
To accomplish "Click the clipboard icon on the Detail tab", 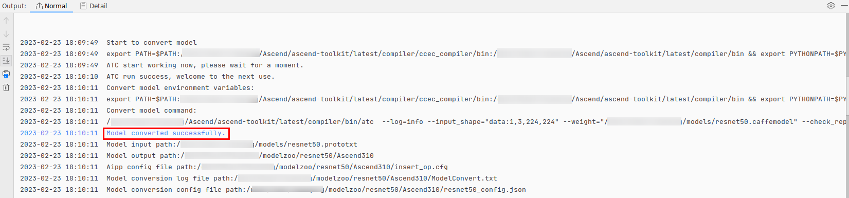I will (84, 6).
